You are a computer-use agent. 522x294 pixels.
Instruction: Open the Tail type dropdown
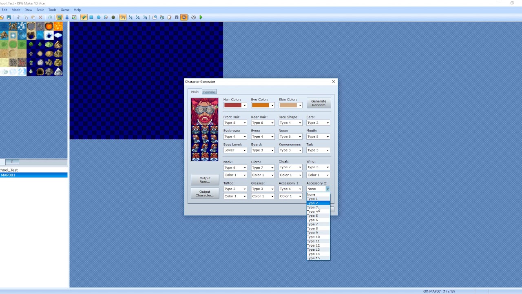tap(318, 150)
